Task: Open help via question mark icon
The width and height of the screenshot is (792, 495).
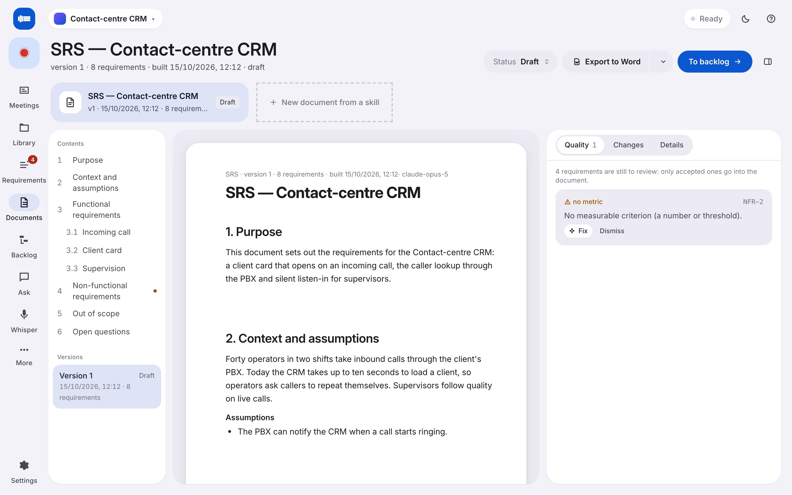Action: pos(771,19)
